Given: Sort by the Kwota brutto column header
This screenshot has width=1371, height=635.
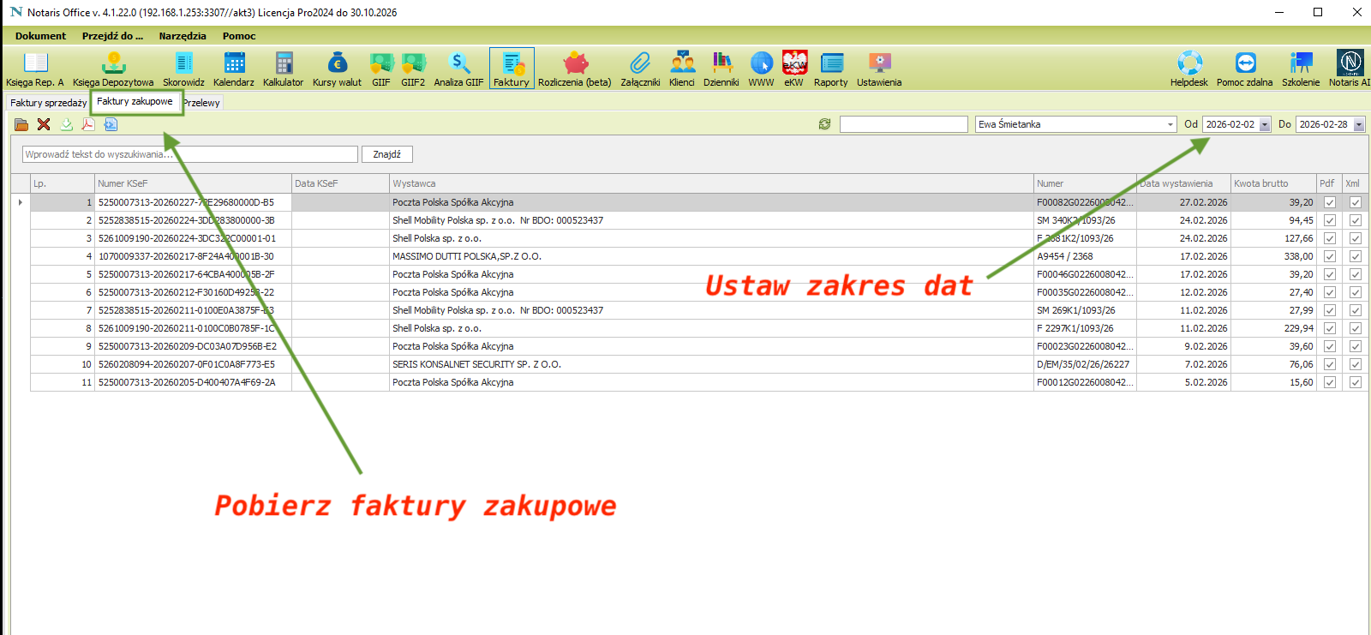Looking at the screenshot, I should coord(1272,183).
